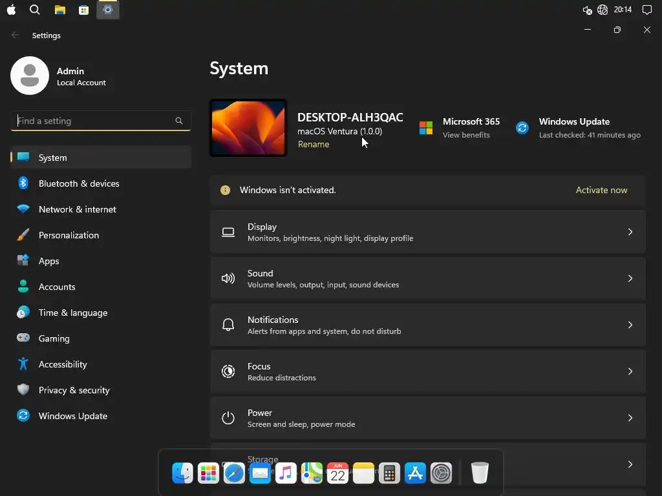Open Display settings row
Screen dimensions: 662x496
428,232
